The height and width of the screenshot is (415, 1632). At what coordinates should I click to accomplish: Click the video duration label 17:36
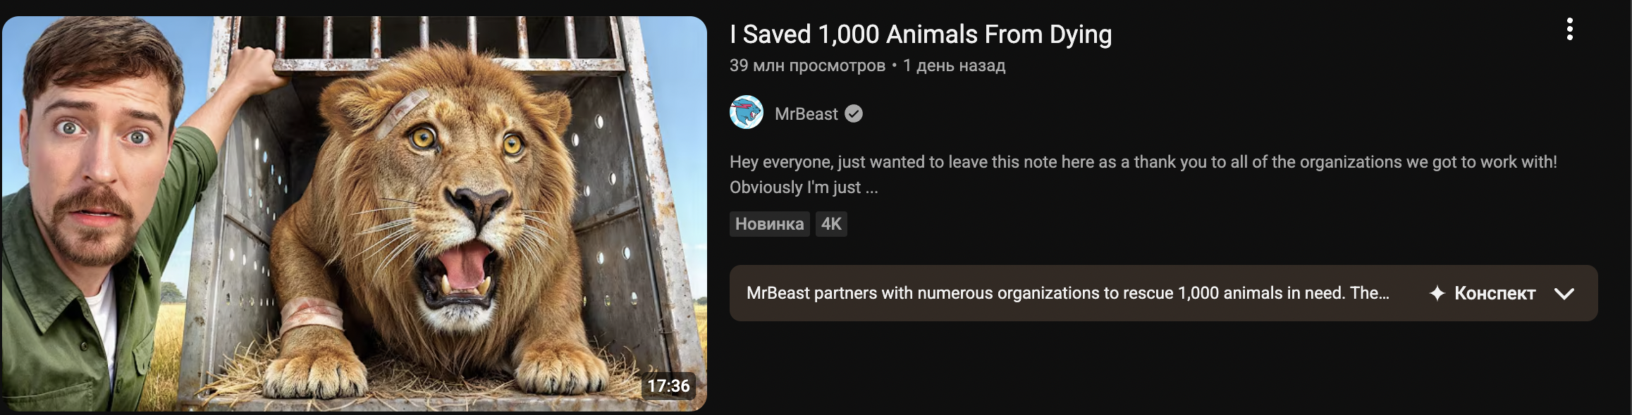[x=667, y=386]
